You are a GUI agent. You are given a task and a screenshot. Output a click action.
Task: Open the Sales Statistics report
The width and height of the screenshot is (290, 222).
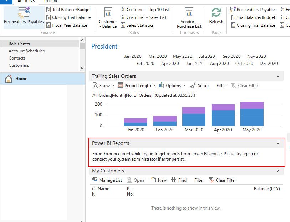(137, 25)
